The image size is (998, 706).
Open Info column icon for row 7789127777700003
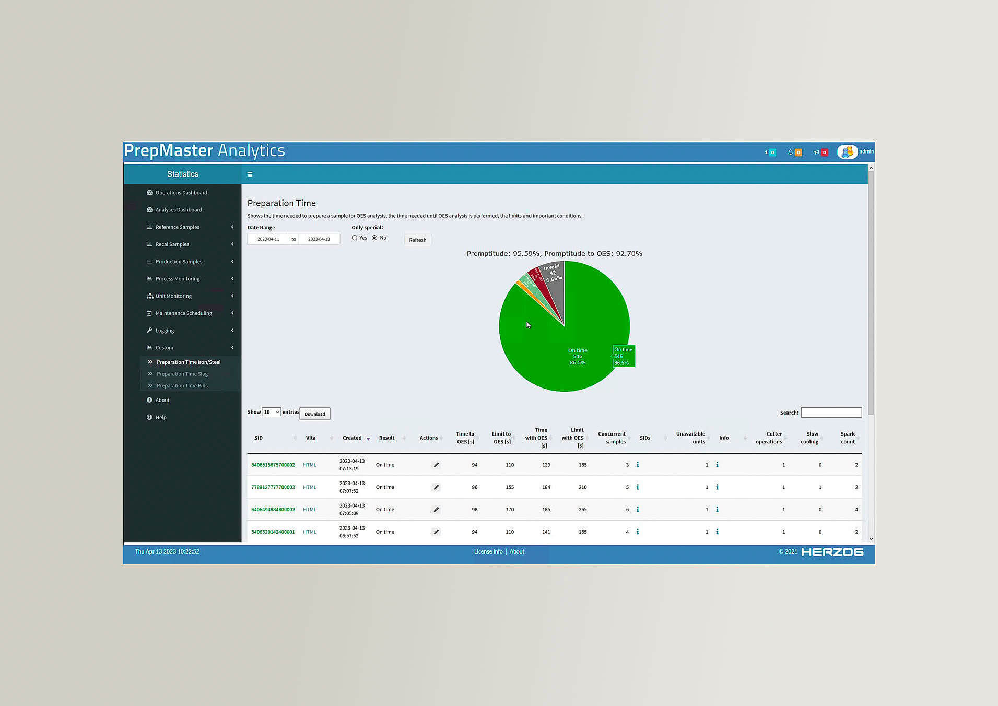coord(717,487)
